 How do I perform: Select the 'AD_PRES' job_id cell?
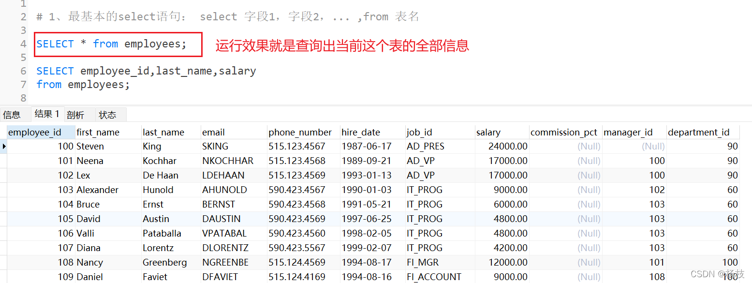tap(440, 146)
